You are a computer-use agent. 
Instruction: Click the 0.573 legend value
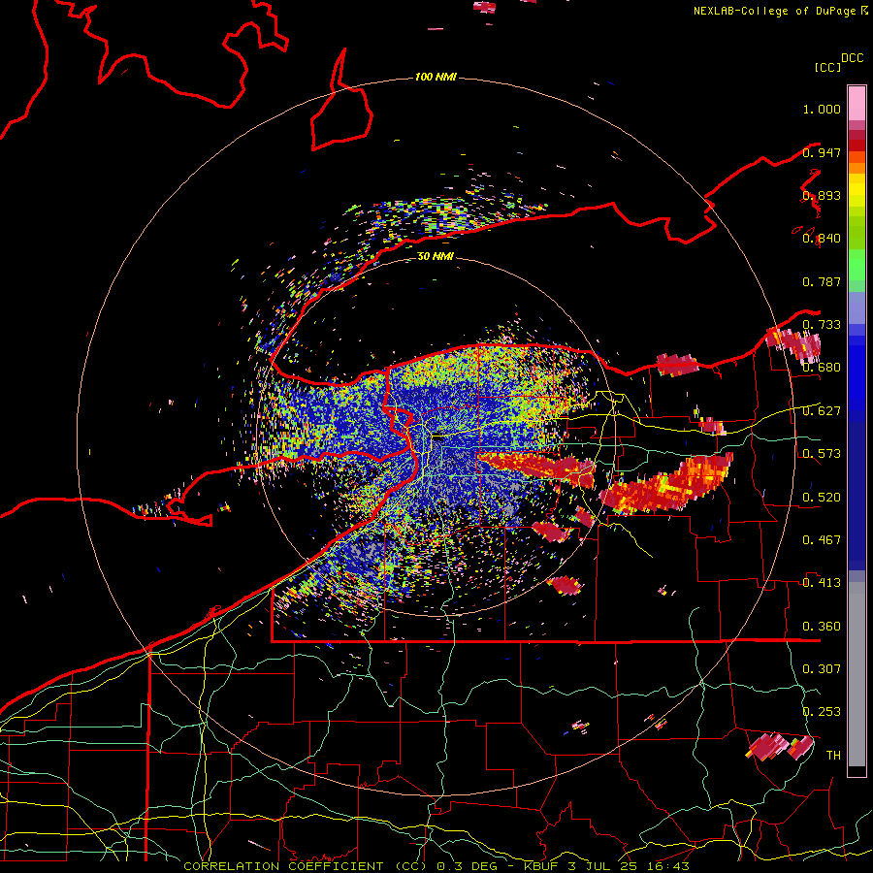click(822, 454)
